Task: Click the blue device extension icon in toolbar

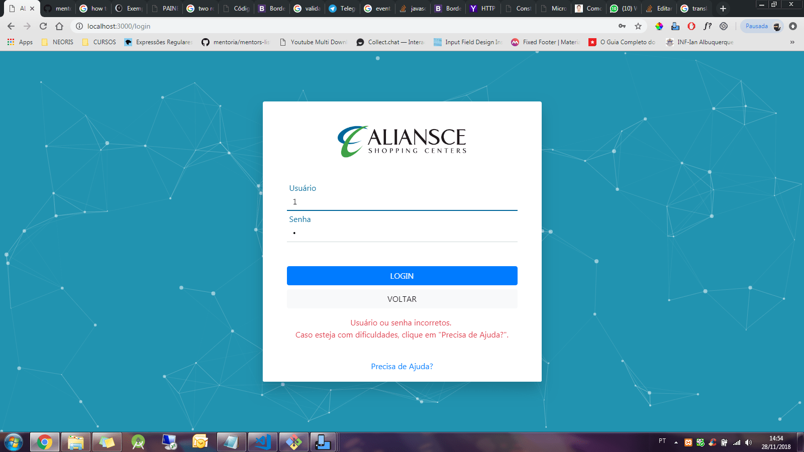Action: (675, 26)
